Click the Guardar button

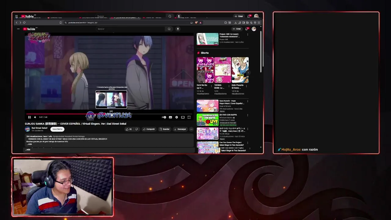click(x=164, y=129)
